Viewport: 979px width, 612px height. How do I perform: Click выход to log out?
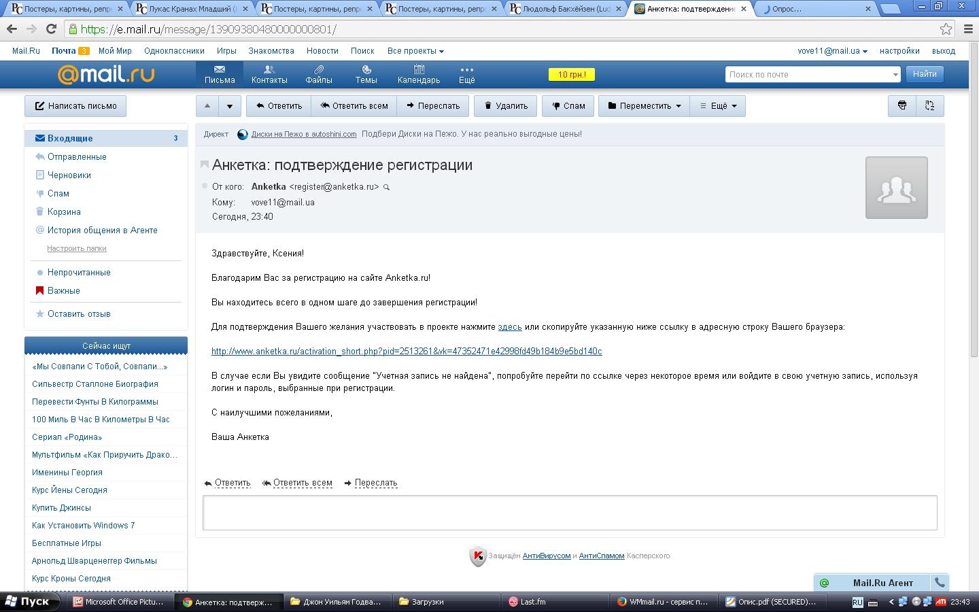coord(944,51)
